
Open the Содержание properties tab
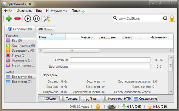pyautogui.click(x=145, y=99)
